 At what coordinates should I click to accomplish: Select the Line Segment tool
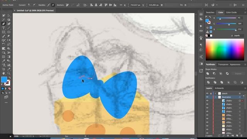click(x=9, y=28)
